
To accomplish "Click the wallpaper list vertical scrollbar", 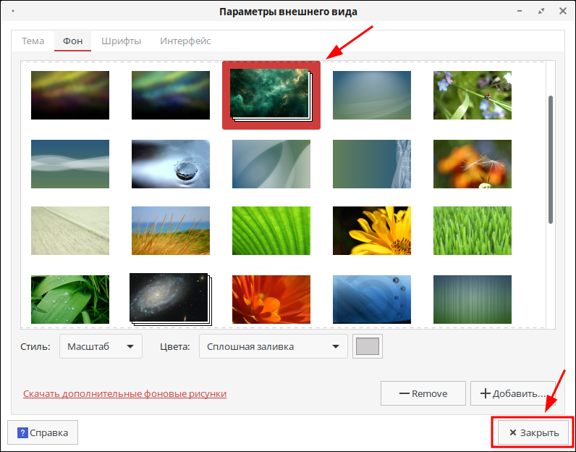I will point(550,159).
